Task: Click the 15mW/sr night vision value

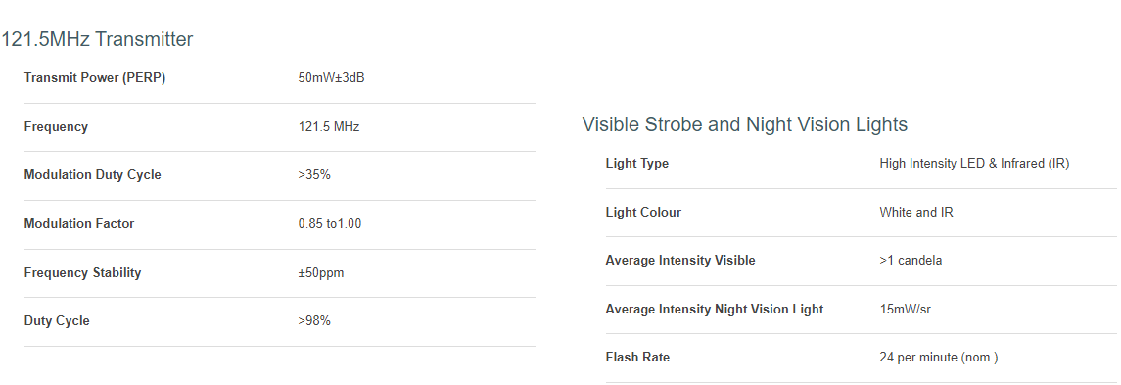Action: click(x=905, y=310)
